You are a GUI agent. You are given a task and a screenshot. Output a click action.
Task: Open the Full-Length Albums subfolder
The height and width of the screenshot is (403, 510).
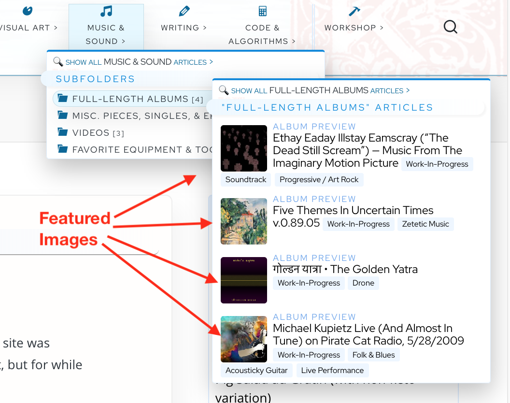coord(130,99)
